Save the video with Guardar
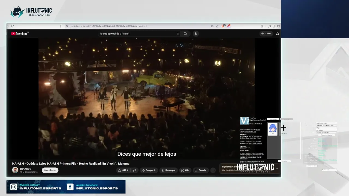Viewport: 349px width, 196px height. (200, 170)
